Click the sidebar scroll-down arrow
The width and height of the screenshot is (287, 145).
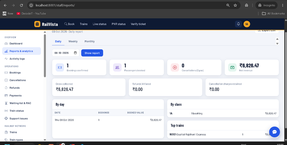click(45, 140)
